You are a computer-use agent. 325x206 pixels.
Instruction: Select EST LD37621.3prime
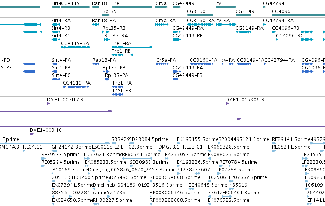[x=87, y=158]
